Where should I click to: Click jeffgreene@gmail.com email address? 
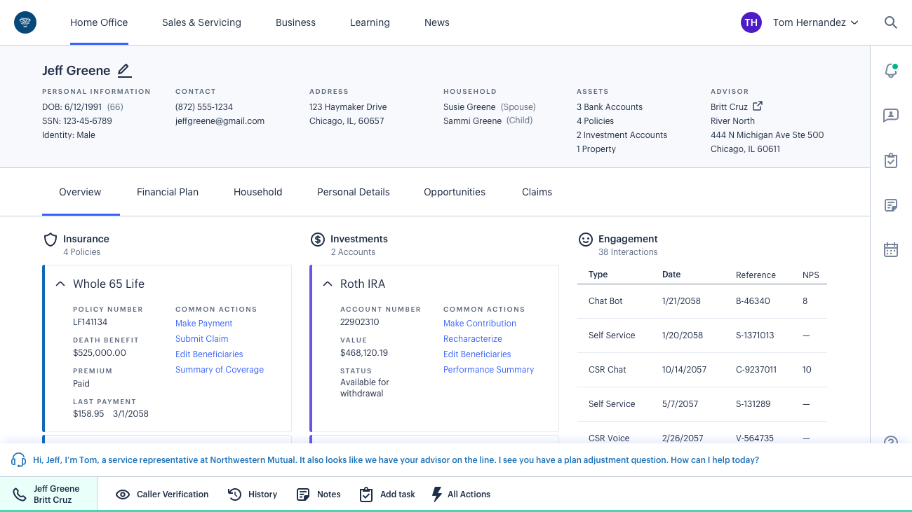220,121
